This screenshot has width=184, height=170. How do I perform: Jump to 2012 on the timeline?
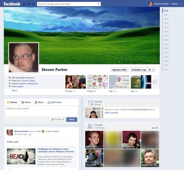166,23
